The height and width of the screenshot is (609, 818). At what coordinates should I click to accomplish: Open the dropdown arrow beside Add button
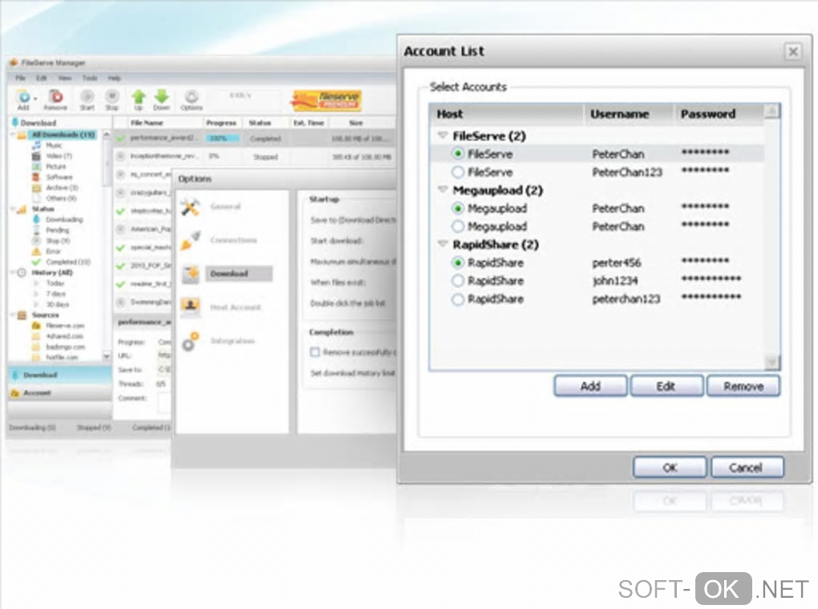pos(35,98)
